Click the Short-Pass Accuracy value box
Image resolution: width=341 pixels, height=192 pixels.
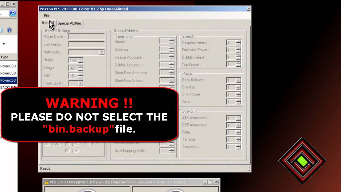(164, 73)
